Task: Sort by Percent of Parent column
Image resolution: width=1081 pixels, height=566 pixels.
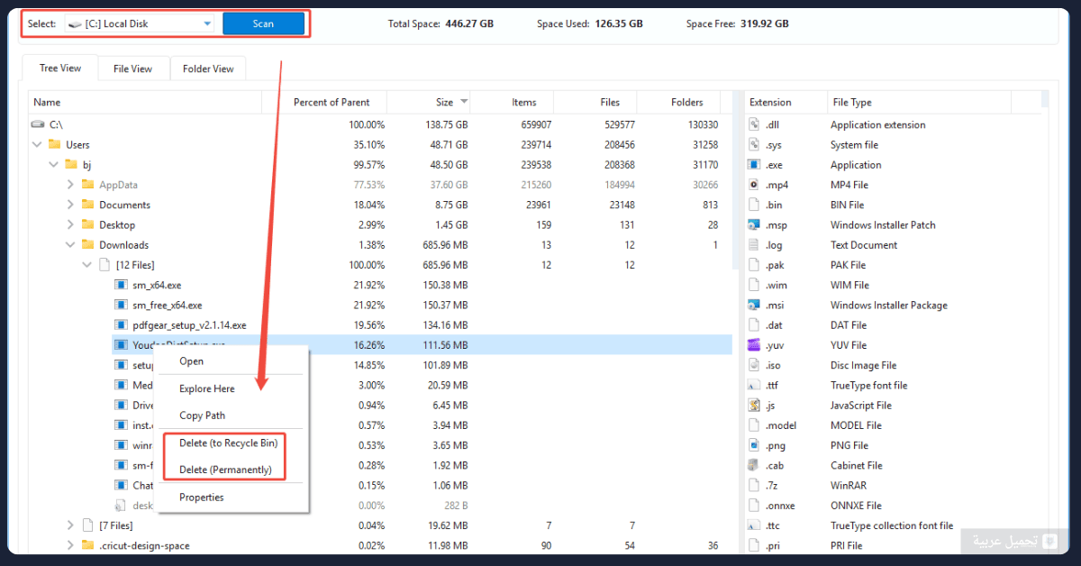Action: [x=324, y=102]
